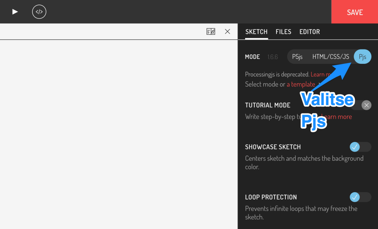Image resolution: width=378 pixels, height=229 pixels.
Task: Open the FILES tab
Action: tap(283, 32)
